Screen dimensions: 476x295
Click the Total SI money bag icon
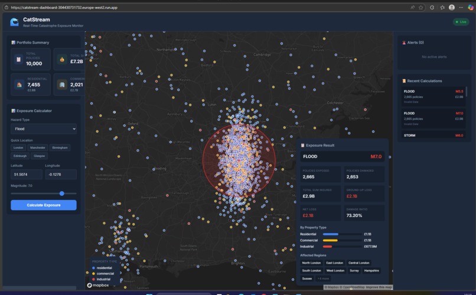coord(62,60)
